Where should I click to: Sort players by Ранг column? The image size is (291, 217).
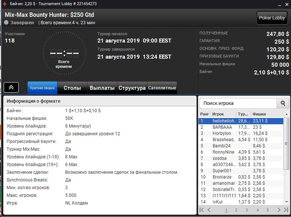[x=205, y=114]
